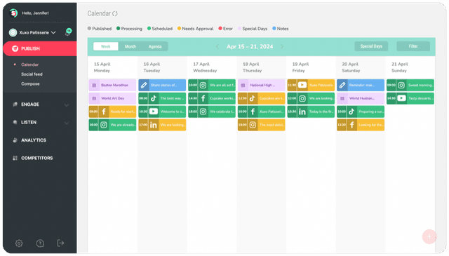Open the 16:00 Facebook post on Thursday

point(262,112)
